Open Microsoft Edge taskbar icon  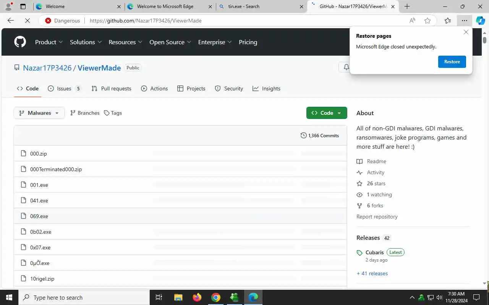click(253, 297)
